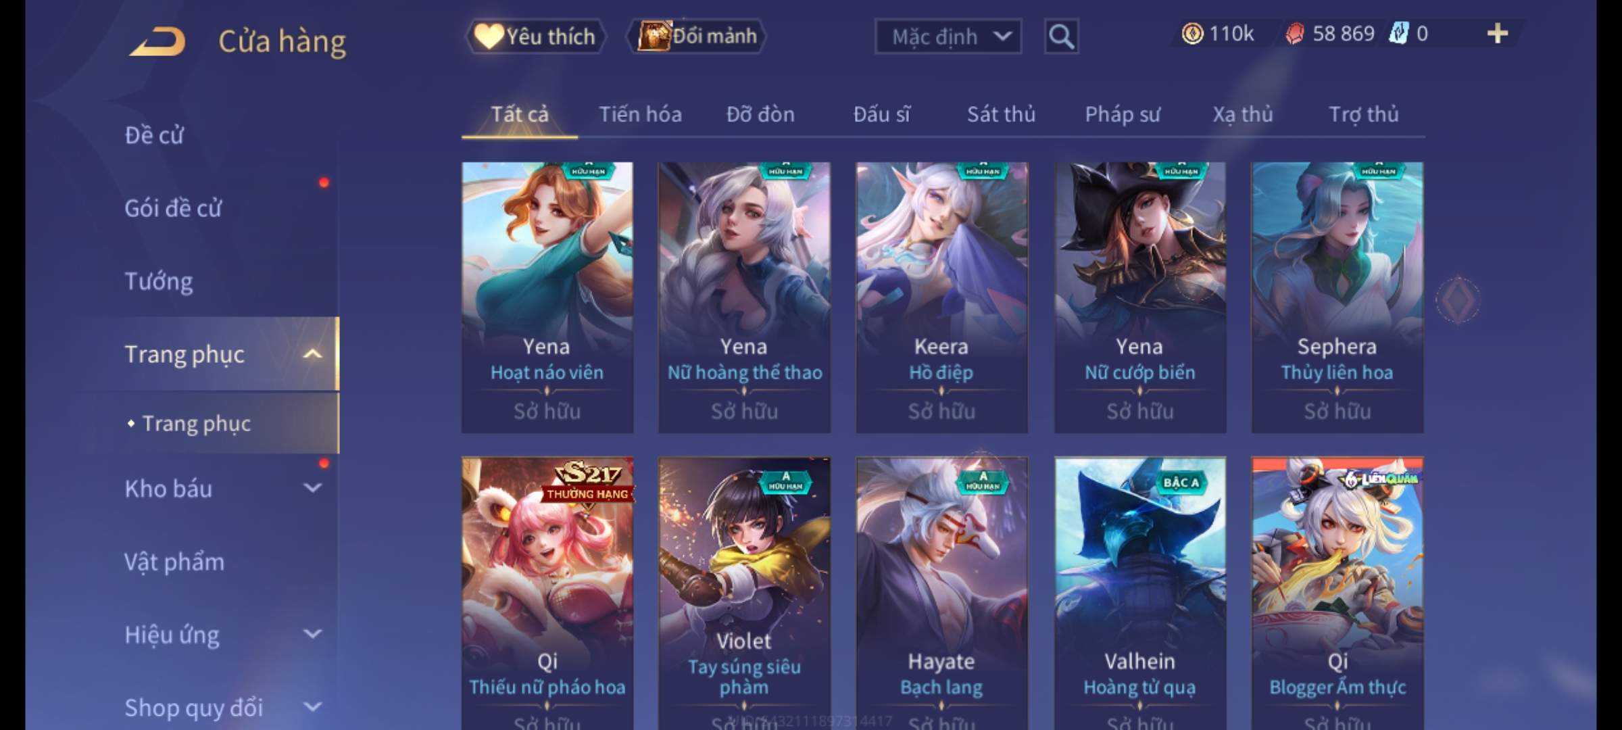
Task: Expand the Kho báu sidebar section
Action: [312, 488]
